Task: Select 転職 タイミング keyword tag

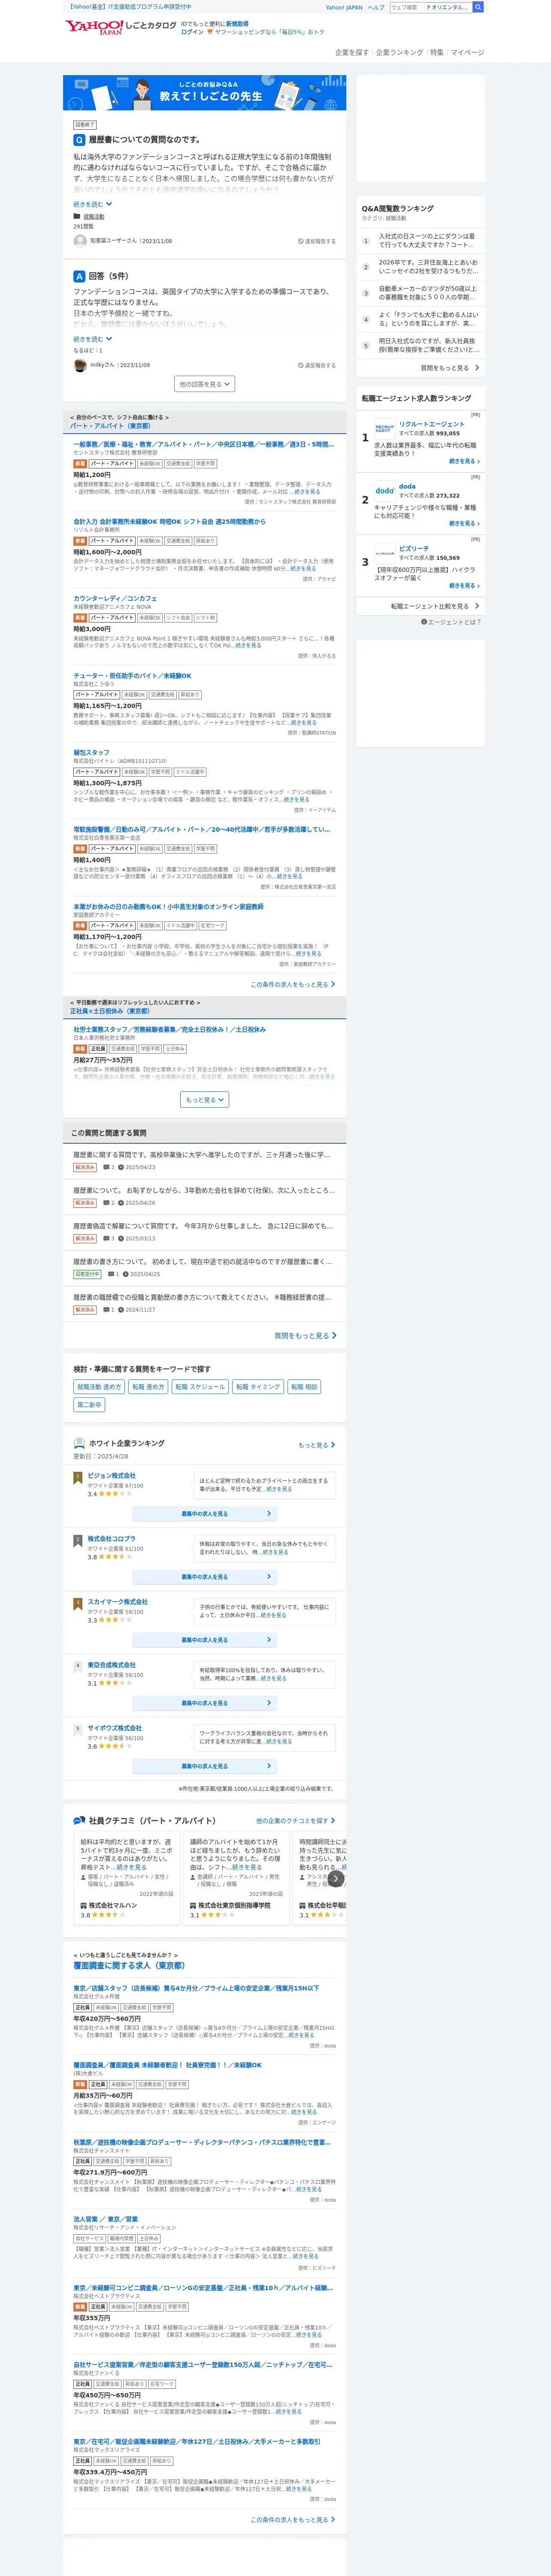Action: pos(257,1387)
